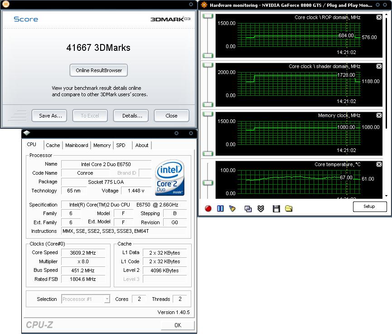
Task: Click the Specification field with E6750 @ 2.66GHz
Action: pyautogui.click(x=124, y=205)
